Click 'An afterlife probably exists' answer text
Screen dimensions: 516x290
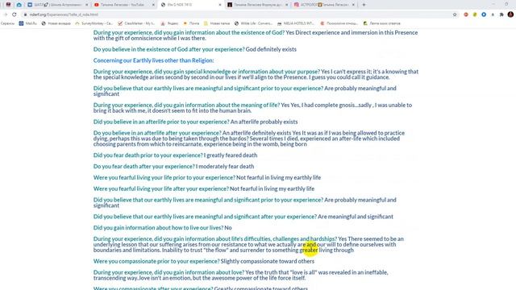coord(264,122)
